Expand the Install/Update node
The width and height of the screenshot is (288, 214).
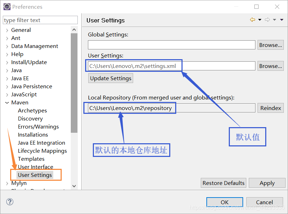7,63
